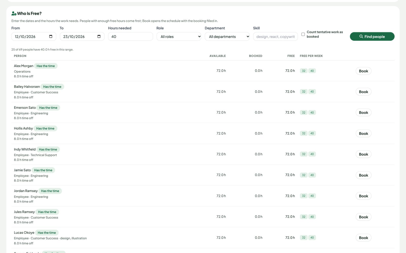
Task: Click Alex Morgan's 32 free-per-week chip
Action: [x=303, y=71]
